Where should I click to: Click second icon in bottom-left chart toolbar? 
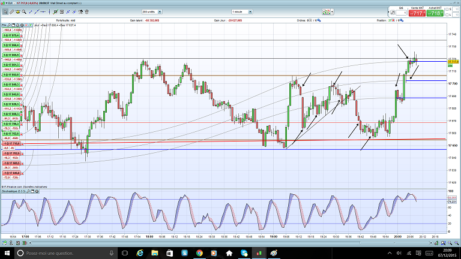(11, 243)
